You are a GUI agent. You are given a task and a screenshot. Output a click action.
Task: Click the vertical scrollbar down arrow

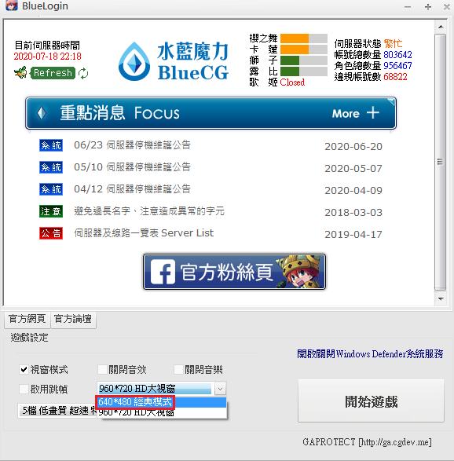(x=441, y=298)
